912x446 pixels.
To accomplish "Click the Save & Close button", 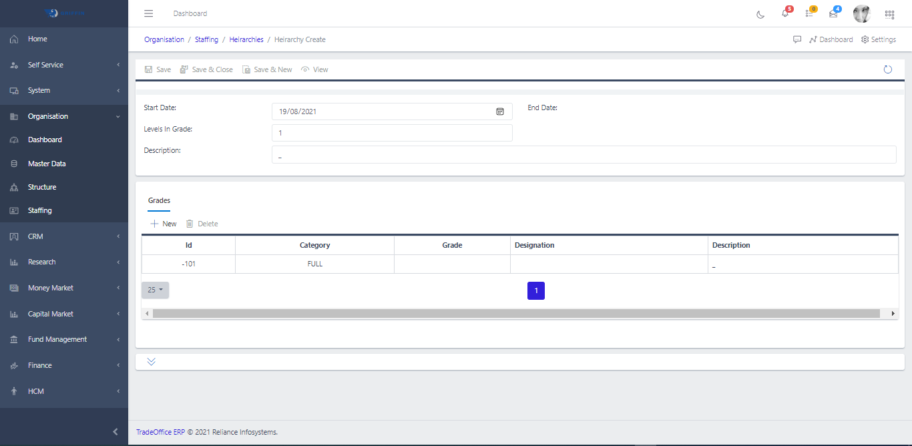I will click(x=206, y=69).
